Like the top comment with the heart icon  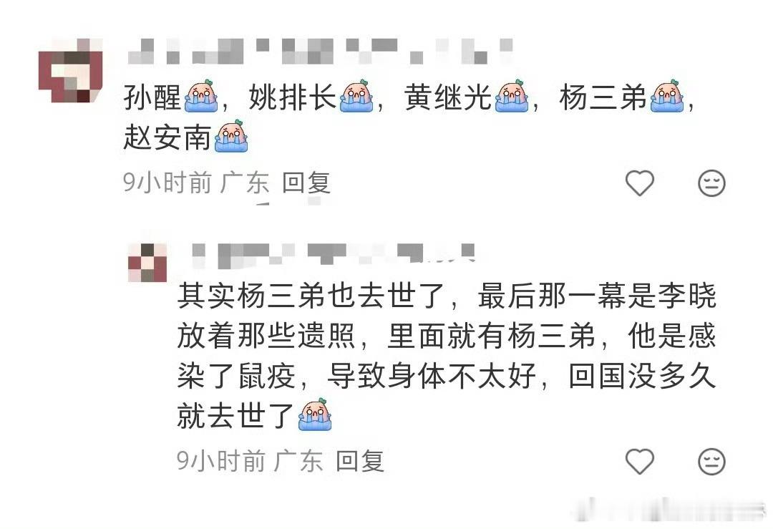[x=639, y=183]
